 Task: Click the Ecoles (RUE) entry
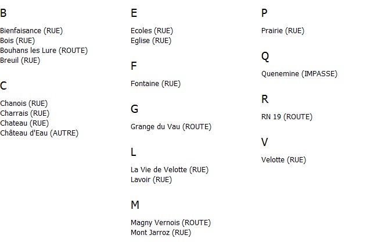click(x=152, y=31)
